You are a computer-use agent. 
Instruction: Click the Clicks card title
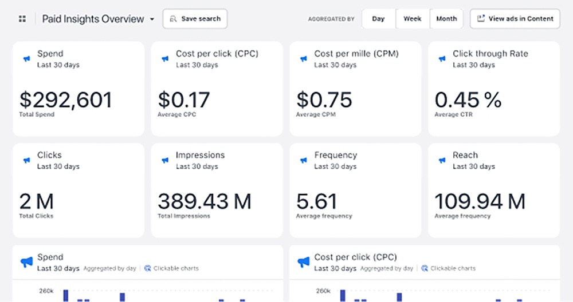click(49, 155)
